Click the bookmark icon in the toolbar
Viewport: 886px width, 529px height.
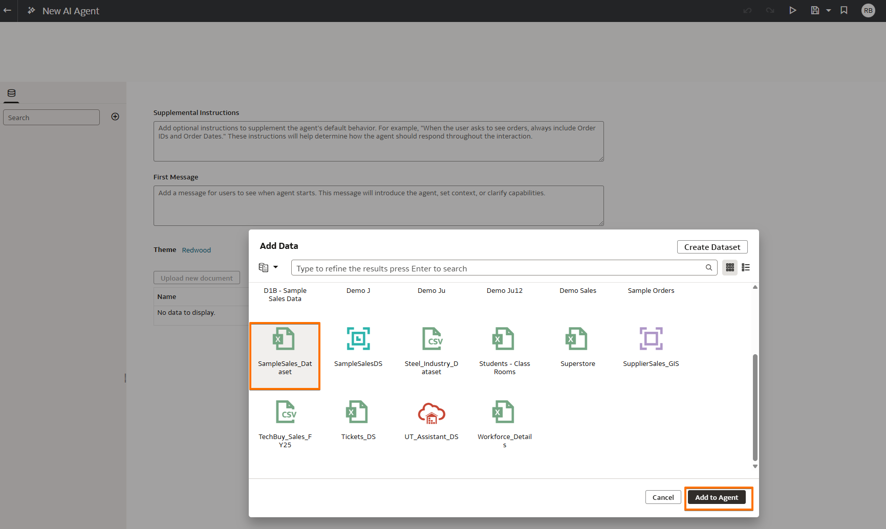(x=844, y=10)
